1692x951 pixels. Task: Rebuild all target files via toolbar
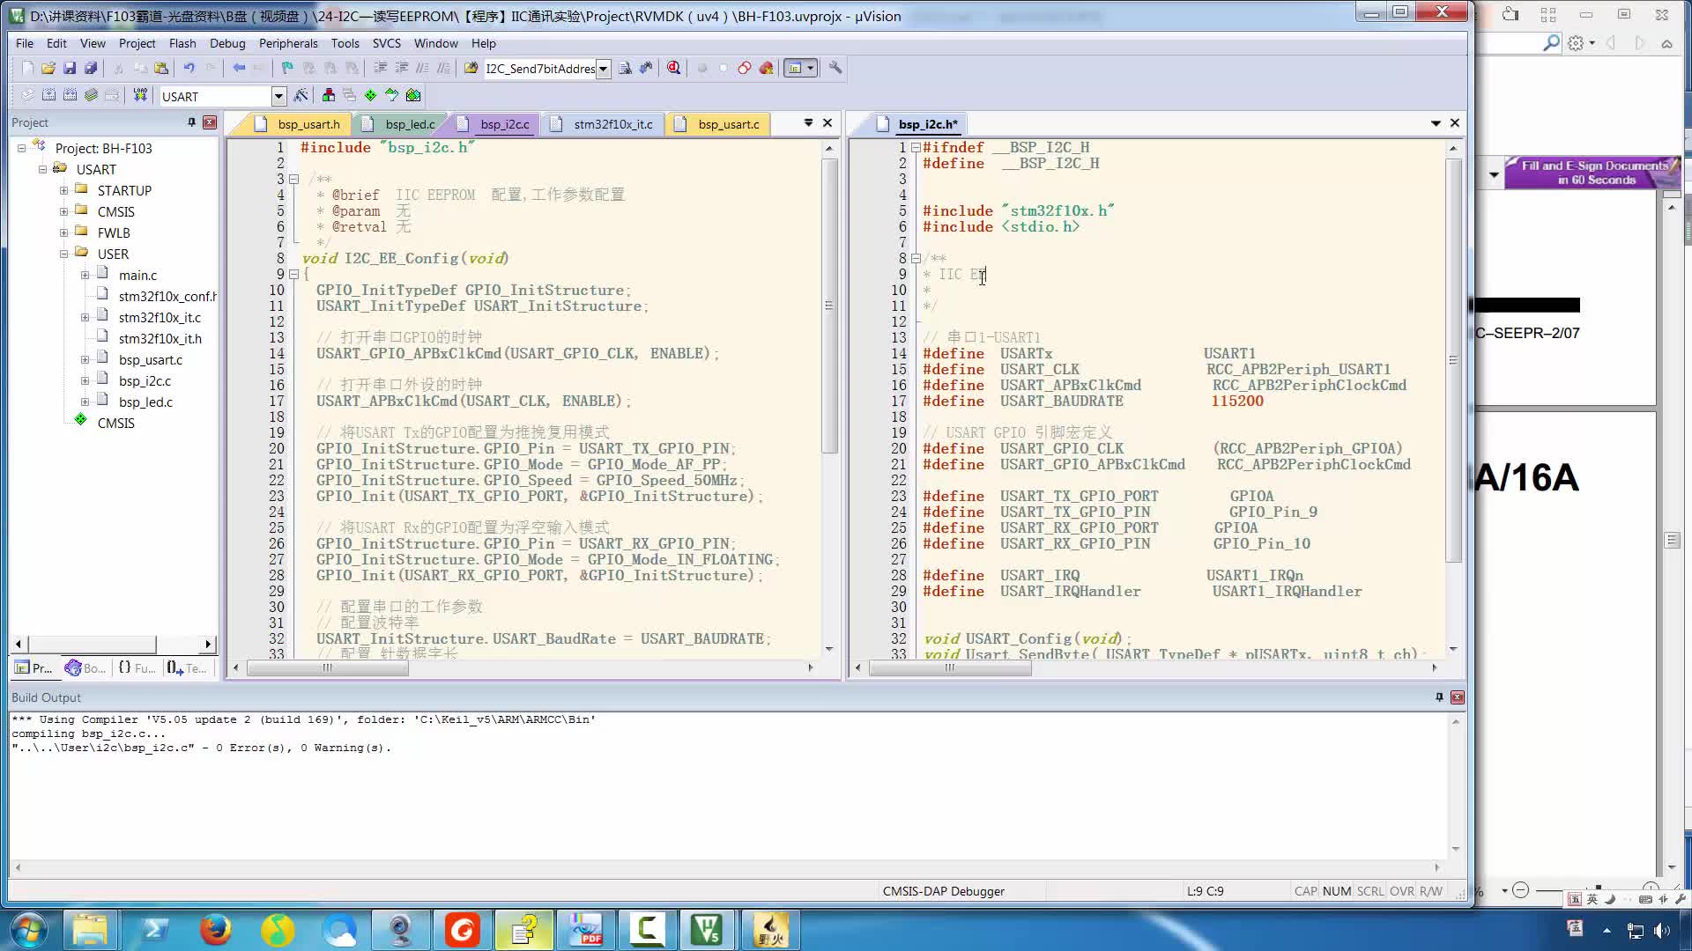tap(70, 95)
